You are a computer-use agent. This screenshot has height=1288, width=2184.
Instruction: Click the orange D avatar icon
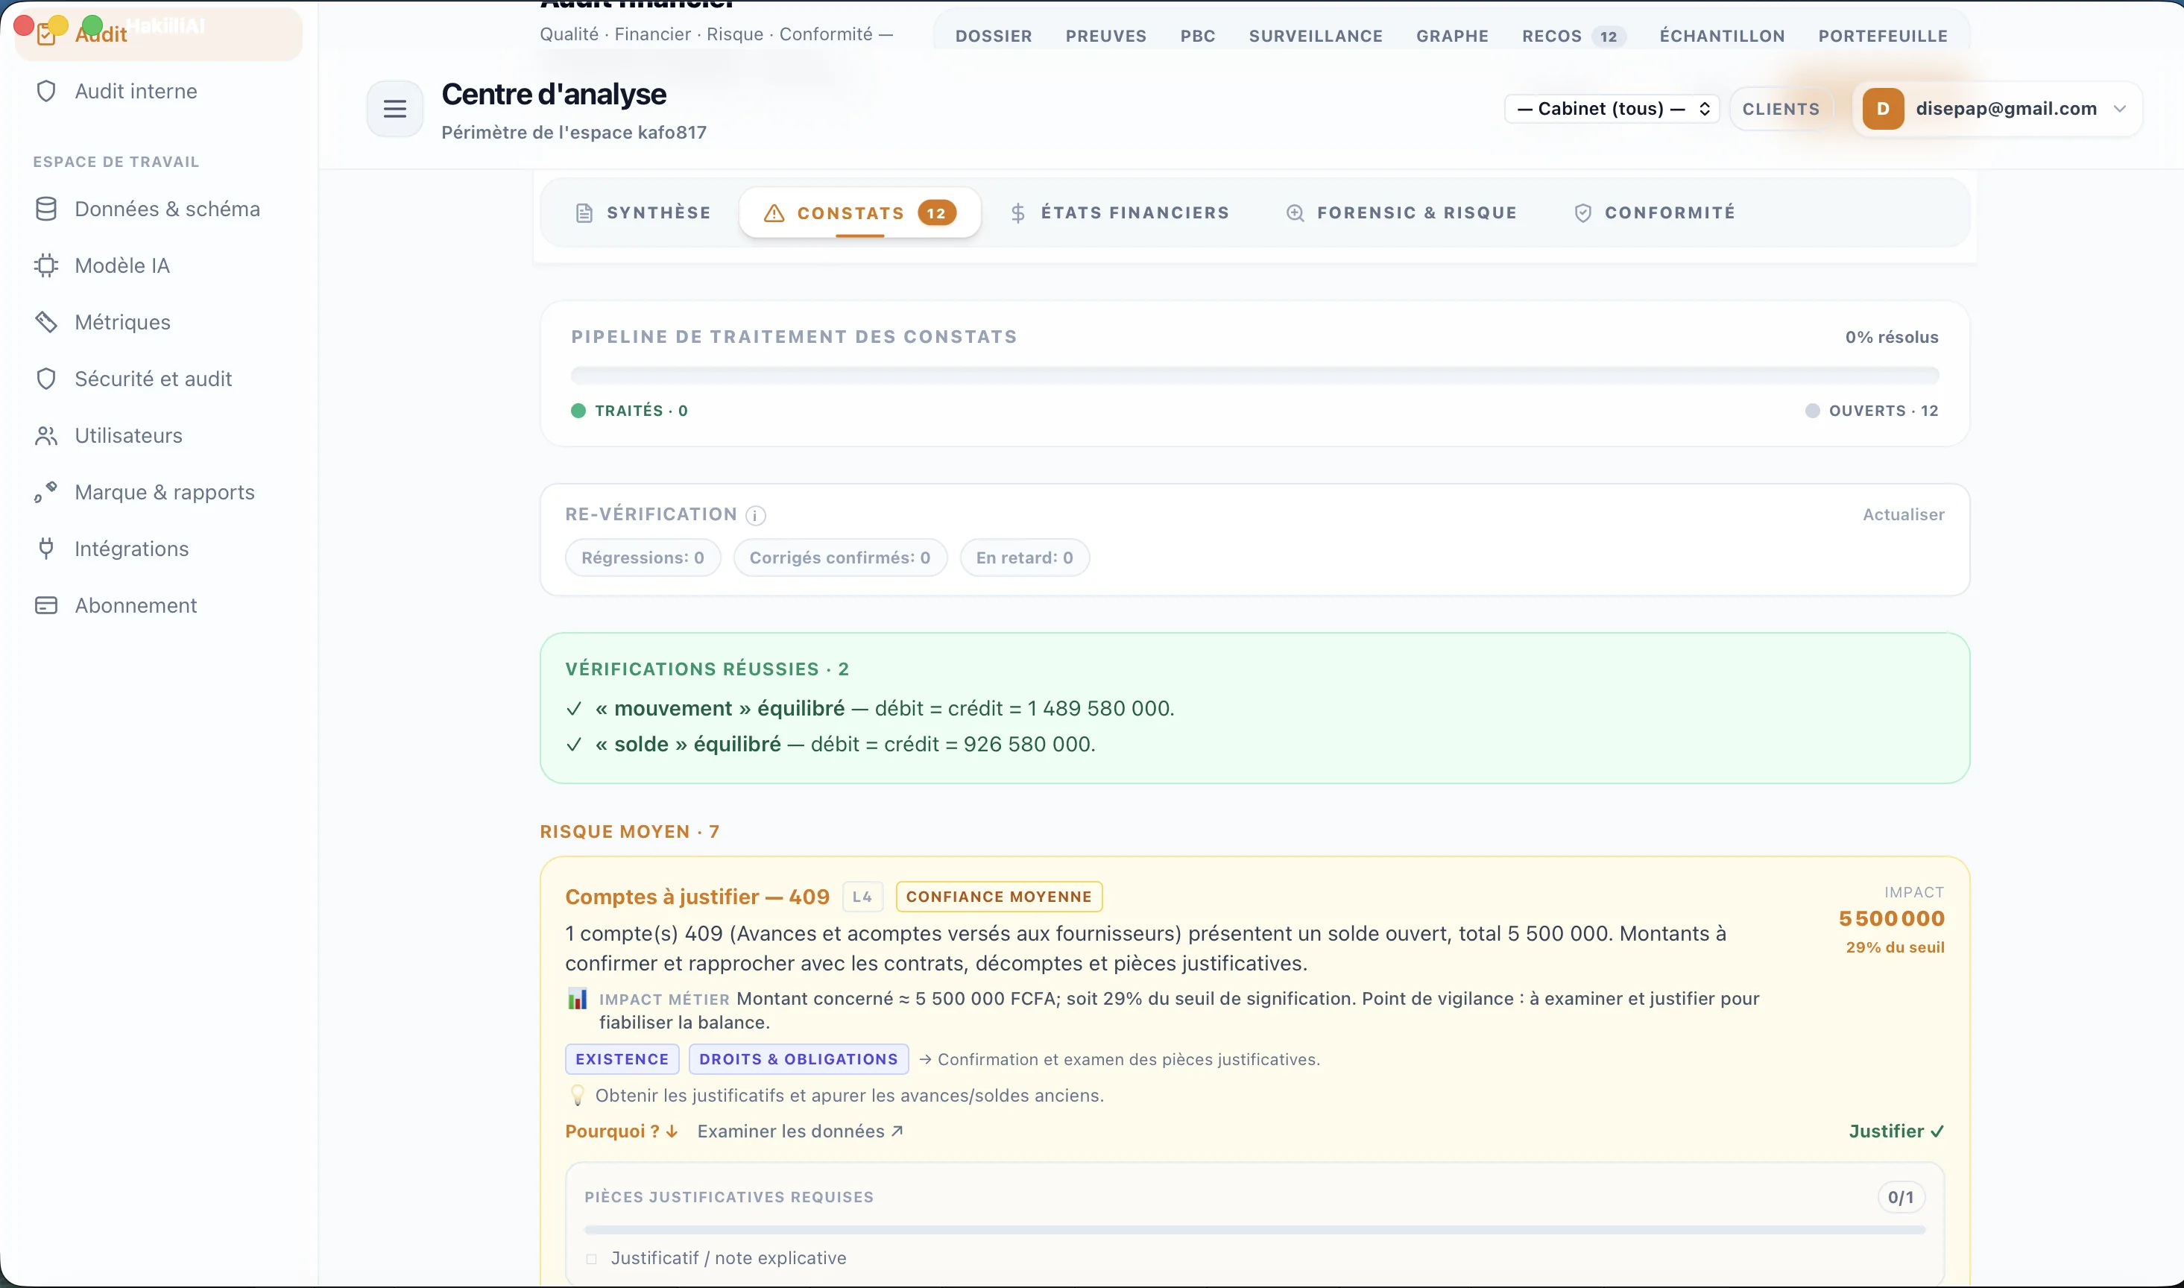(x=1883, y=109)
